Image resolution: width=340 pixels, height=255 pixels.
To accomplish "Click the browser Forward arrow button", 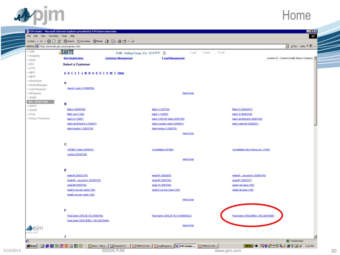I will (x=41, y=41).
